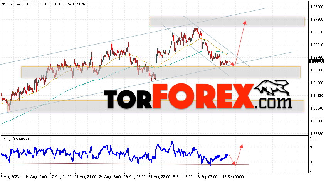Click the RSI 30 level label
326x181 pixels.
pyautogui.click(x=311, y=162)
